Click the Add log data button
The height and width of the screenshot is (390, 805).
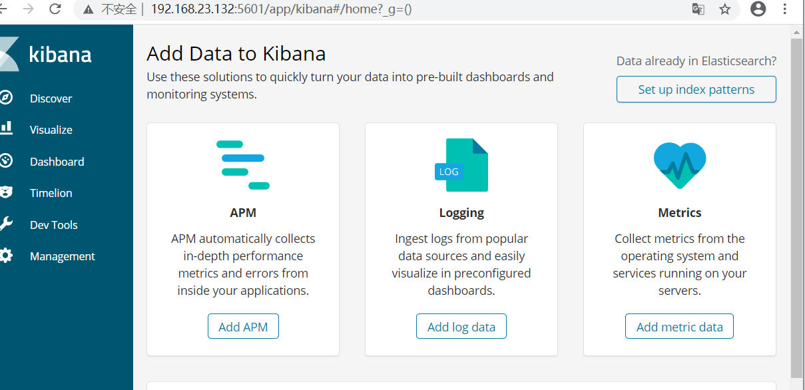pyautogui.click(x=461, y=327)
